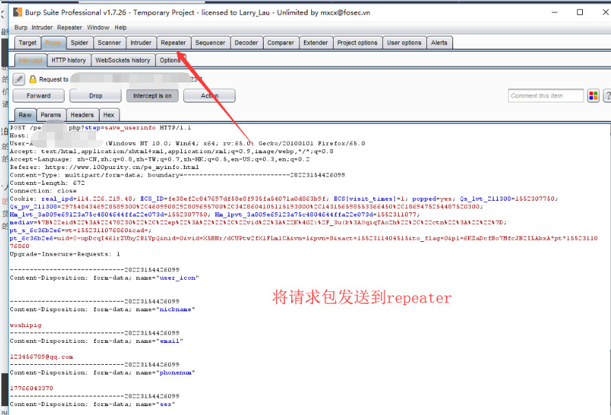Select the Intercept sub-tab
The image size is (611, 415).
(x=30, y=60)
